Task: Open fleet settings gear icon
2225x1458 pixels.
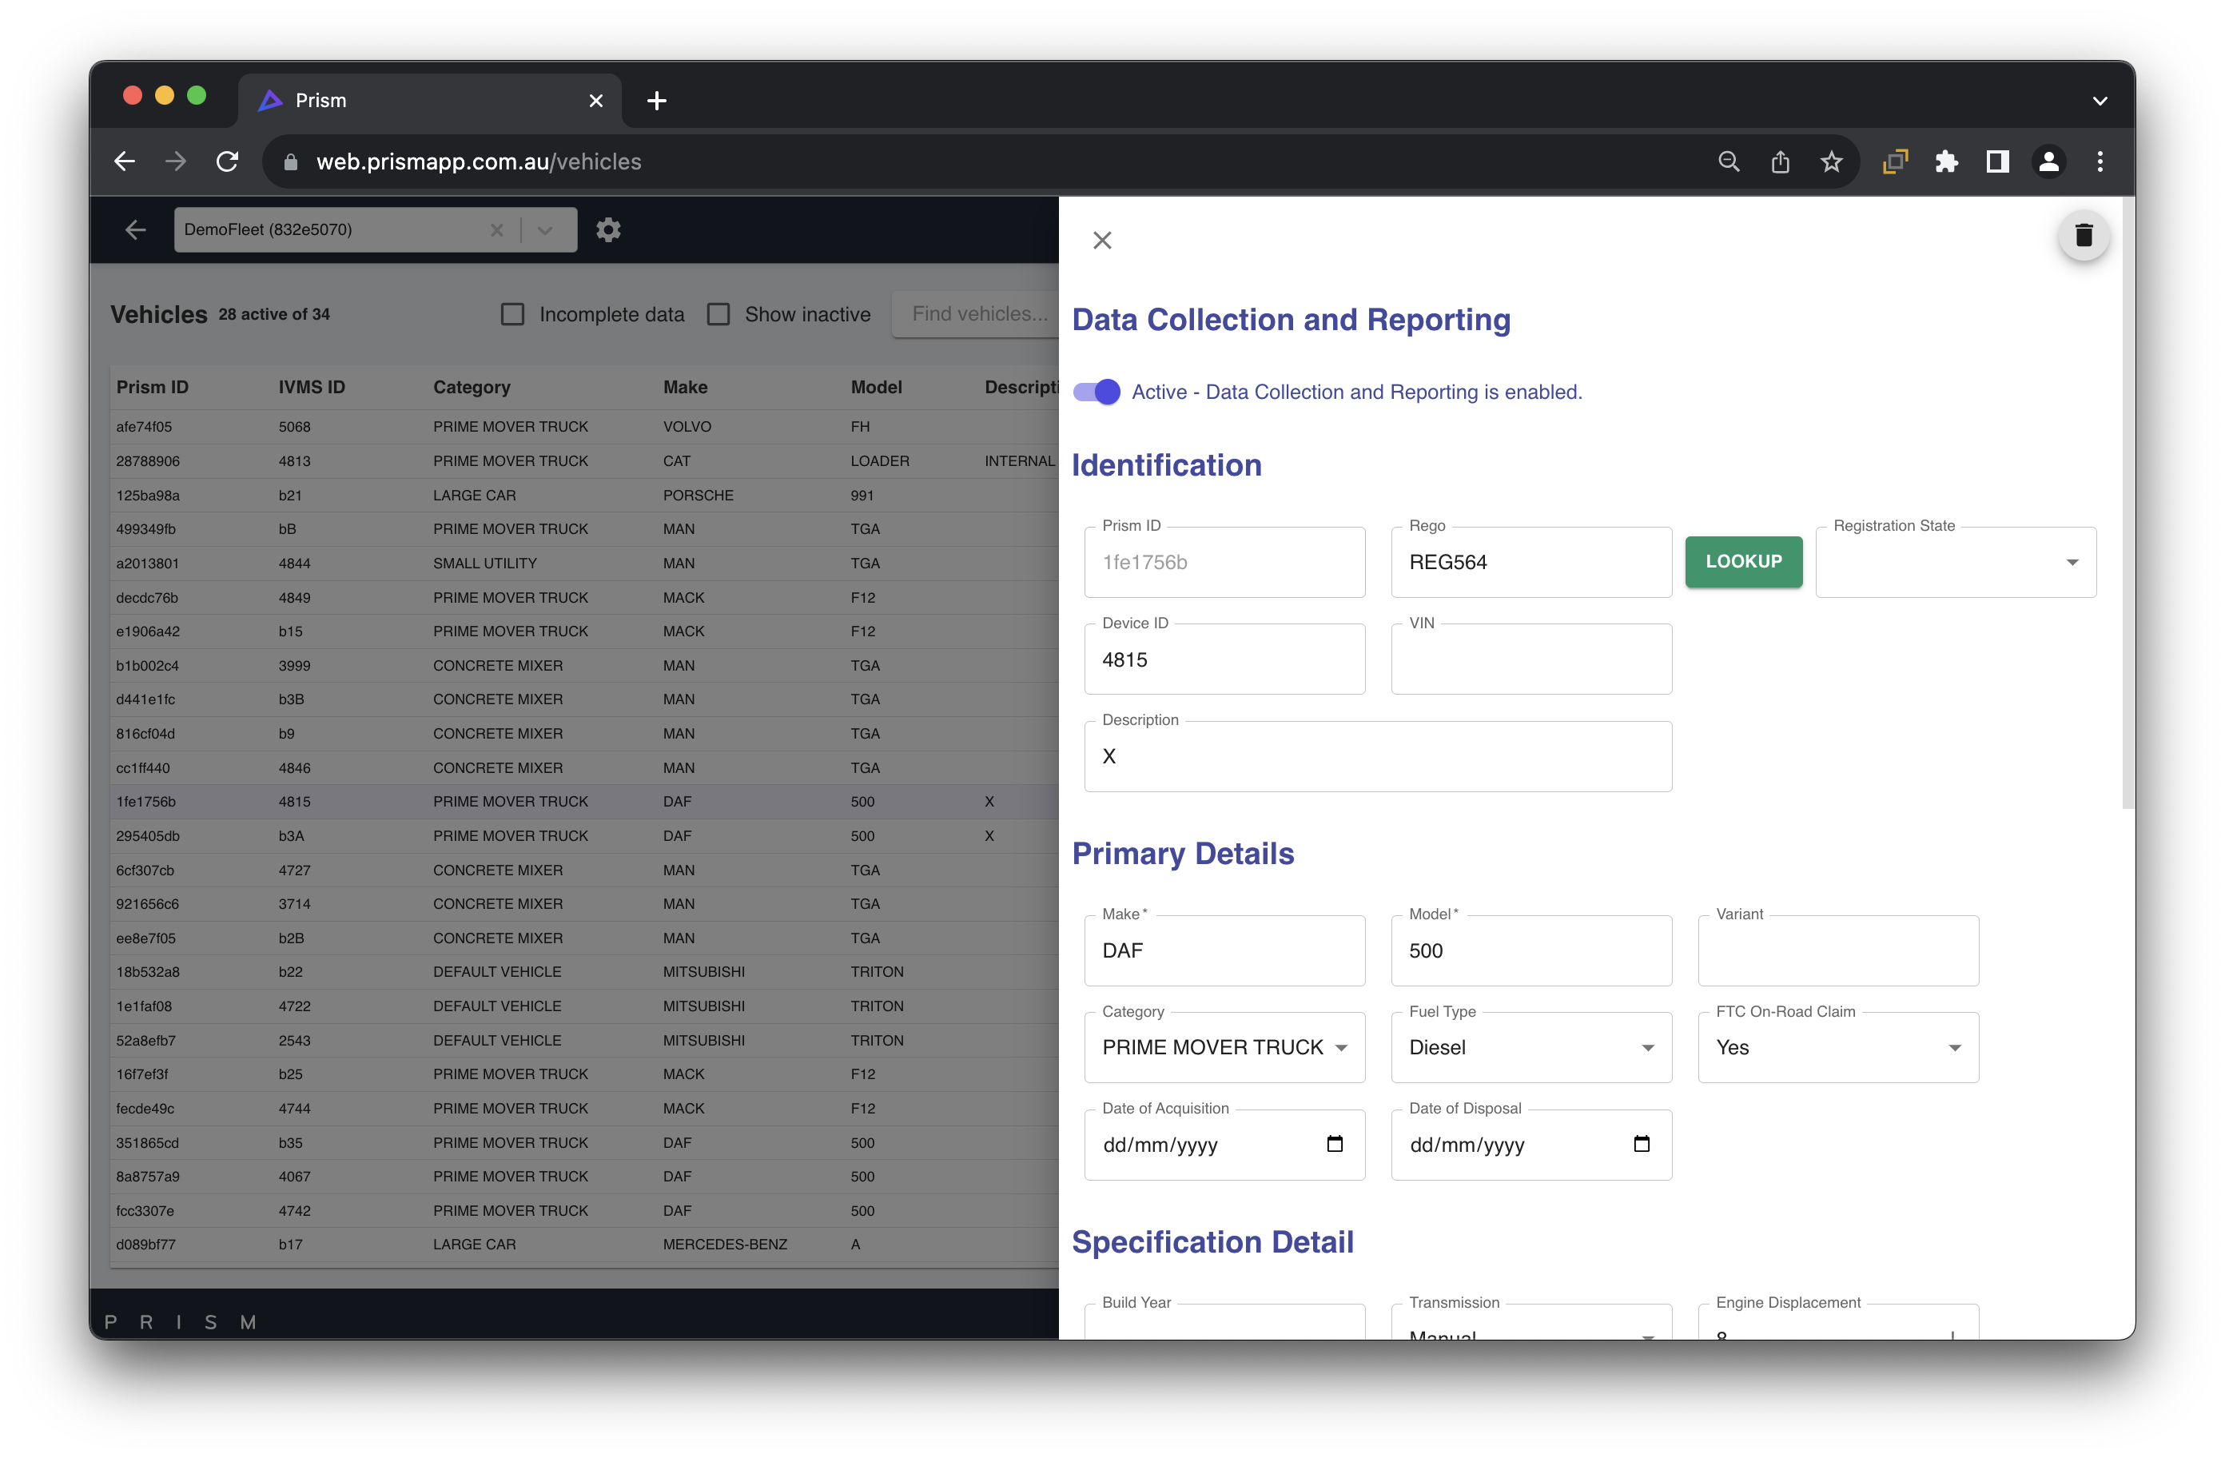Action: point(609,230)
